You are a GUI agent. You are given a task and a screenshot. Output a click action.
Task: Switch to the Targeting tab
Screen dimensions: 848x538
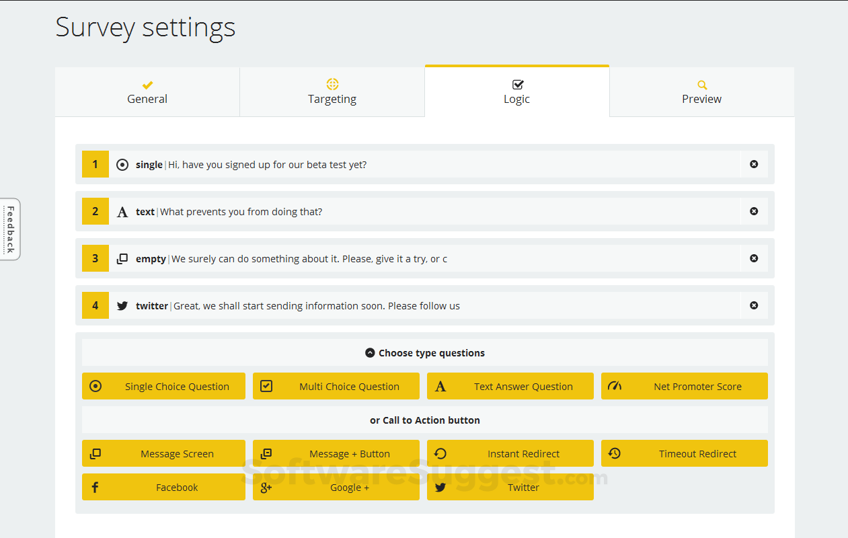[332, 92]
